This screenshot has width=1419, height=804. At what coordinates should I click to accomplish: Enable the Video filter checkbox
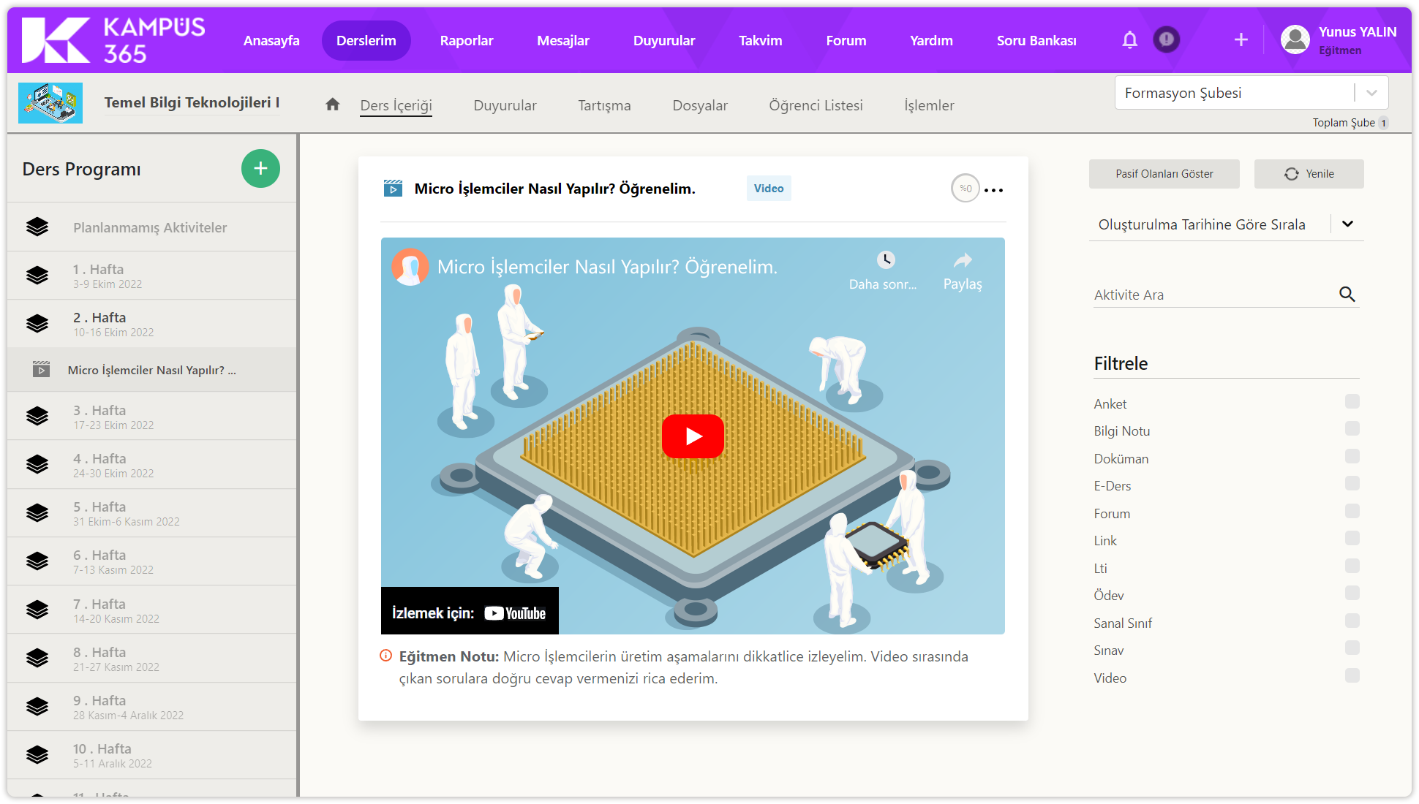pos(1352,675)
